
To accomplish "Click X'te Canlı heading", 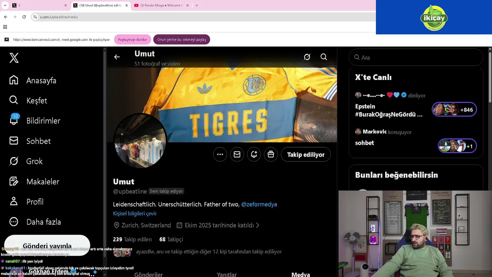I will click(373, 77).
